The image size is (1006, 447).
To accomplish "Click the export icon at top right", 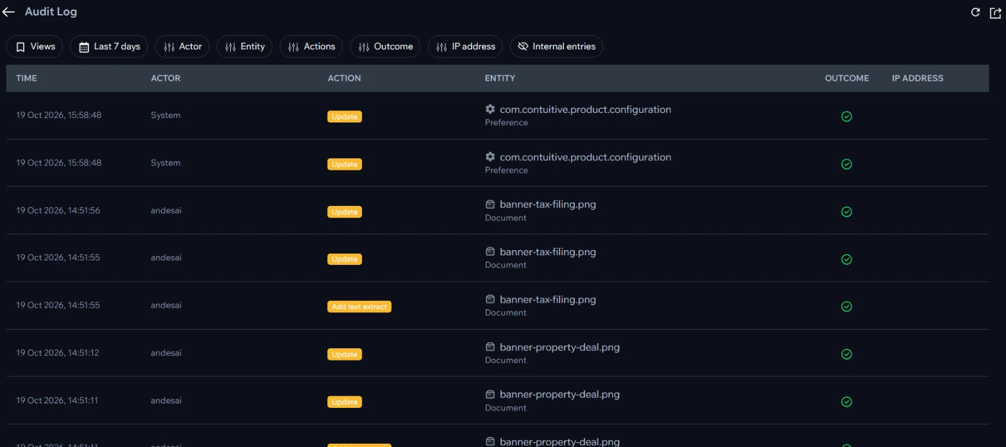I will (x=995, y=12).
